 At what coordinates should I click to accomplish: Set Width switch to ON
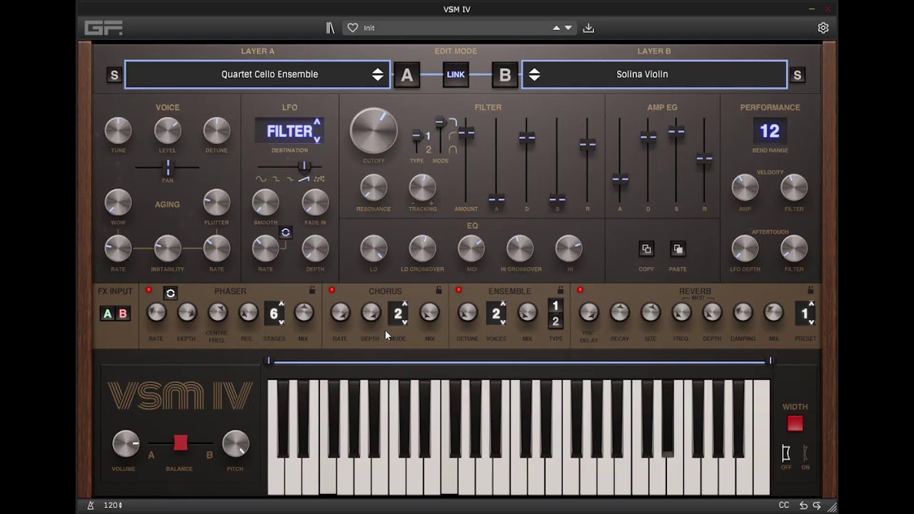(x=805, y=453)
